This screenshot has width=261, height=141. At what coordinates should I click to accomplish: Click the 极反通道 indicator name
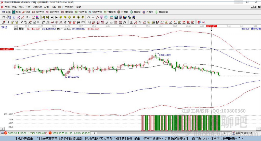[19, 29]
